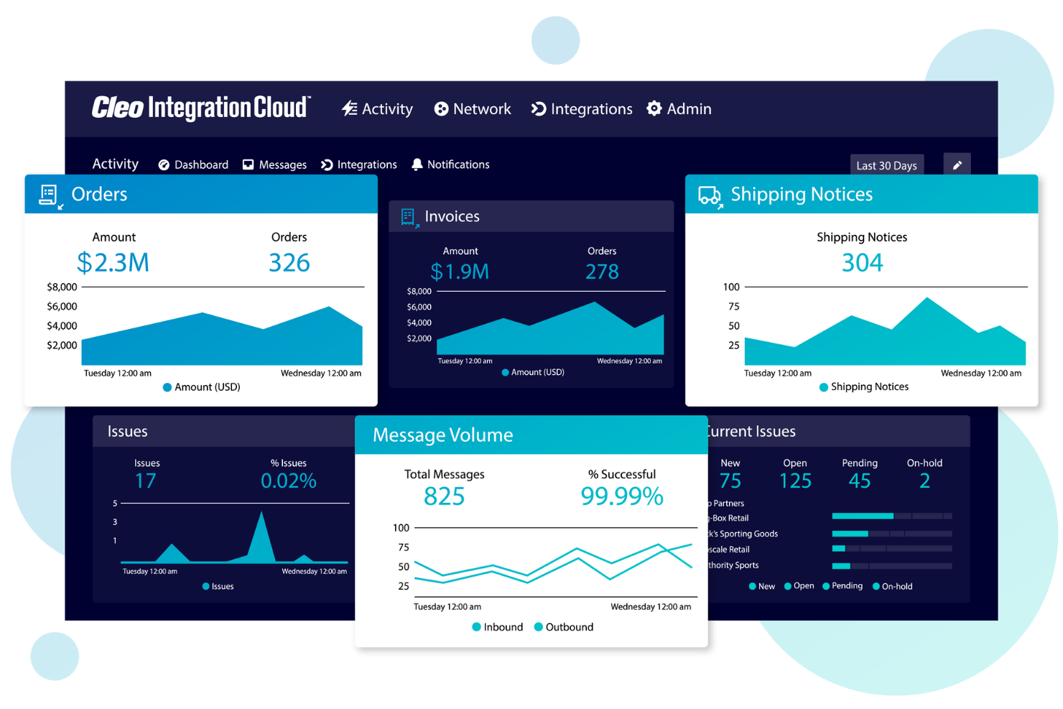
Task: Open the Integrations sub-tab under Activity
Action: [359, 164]
